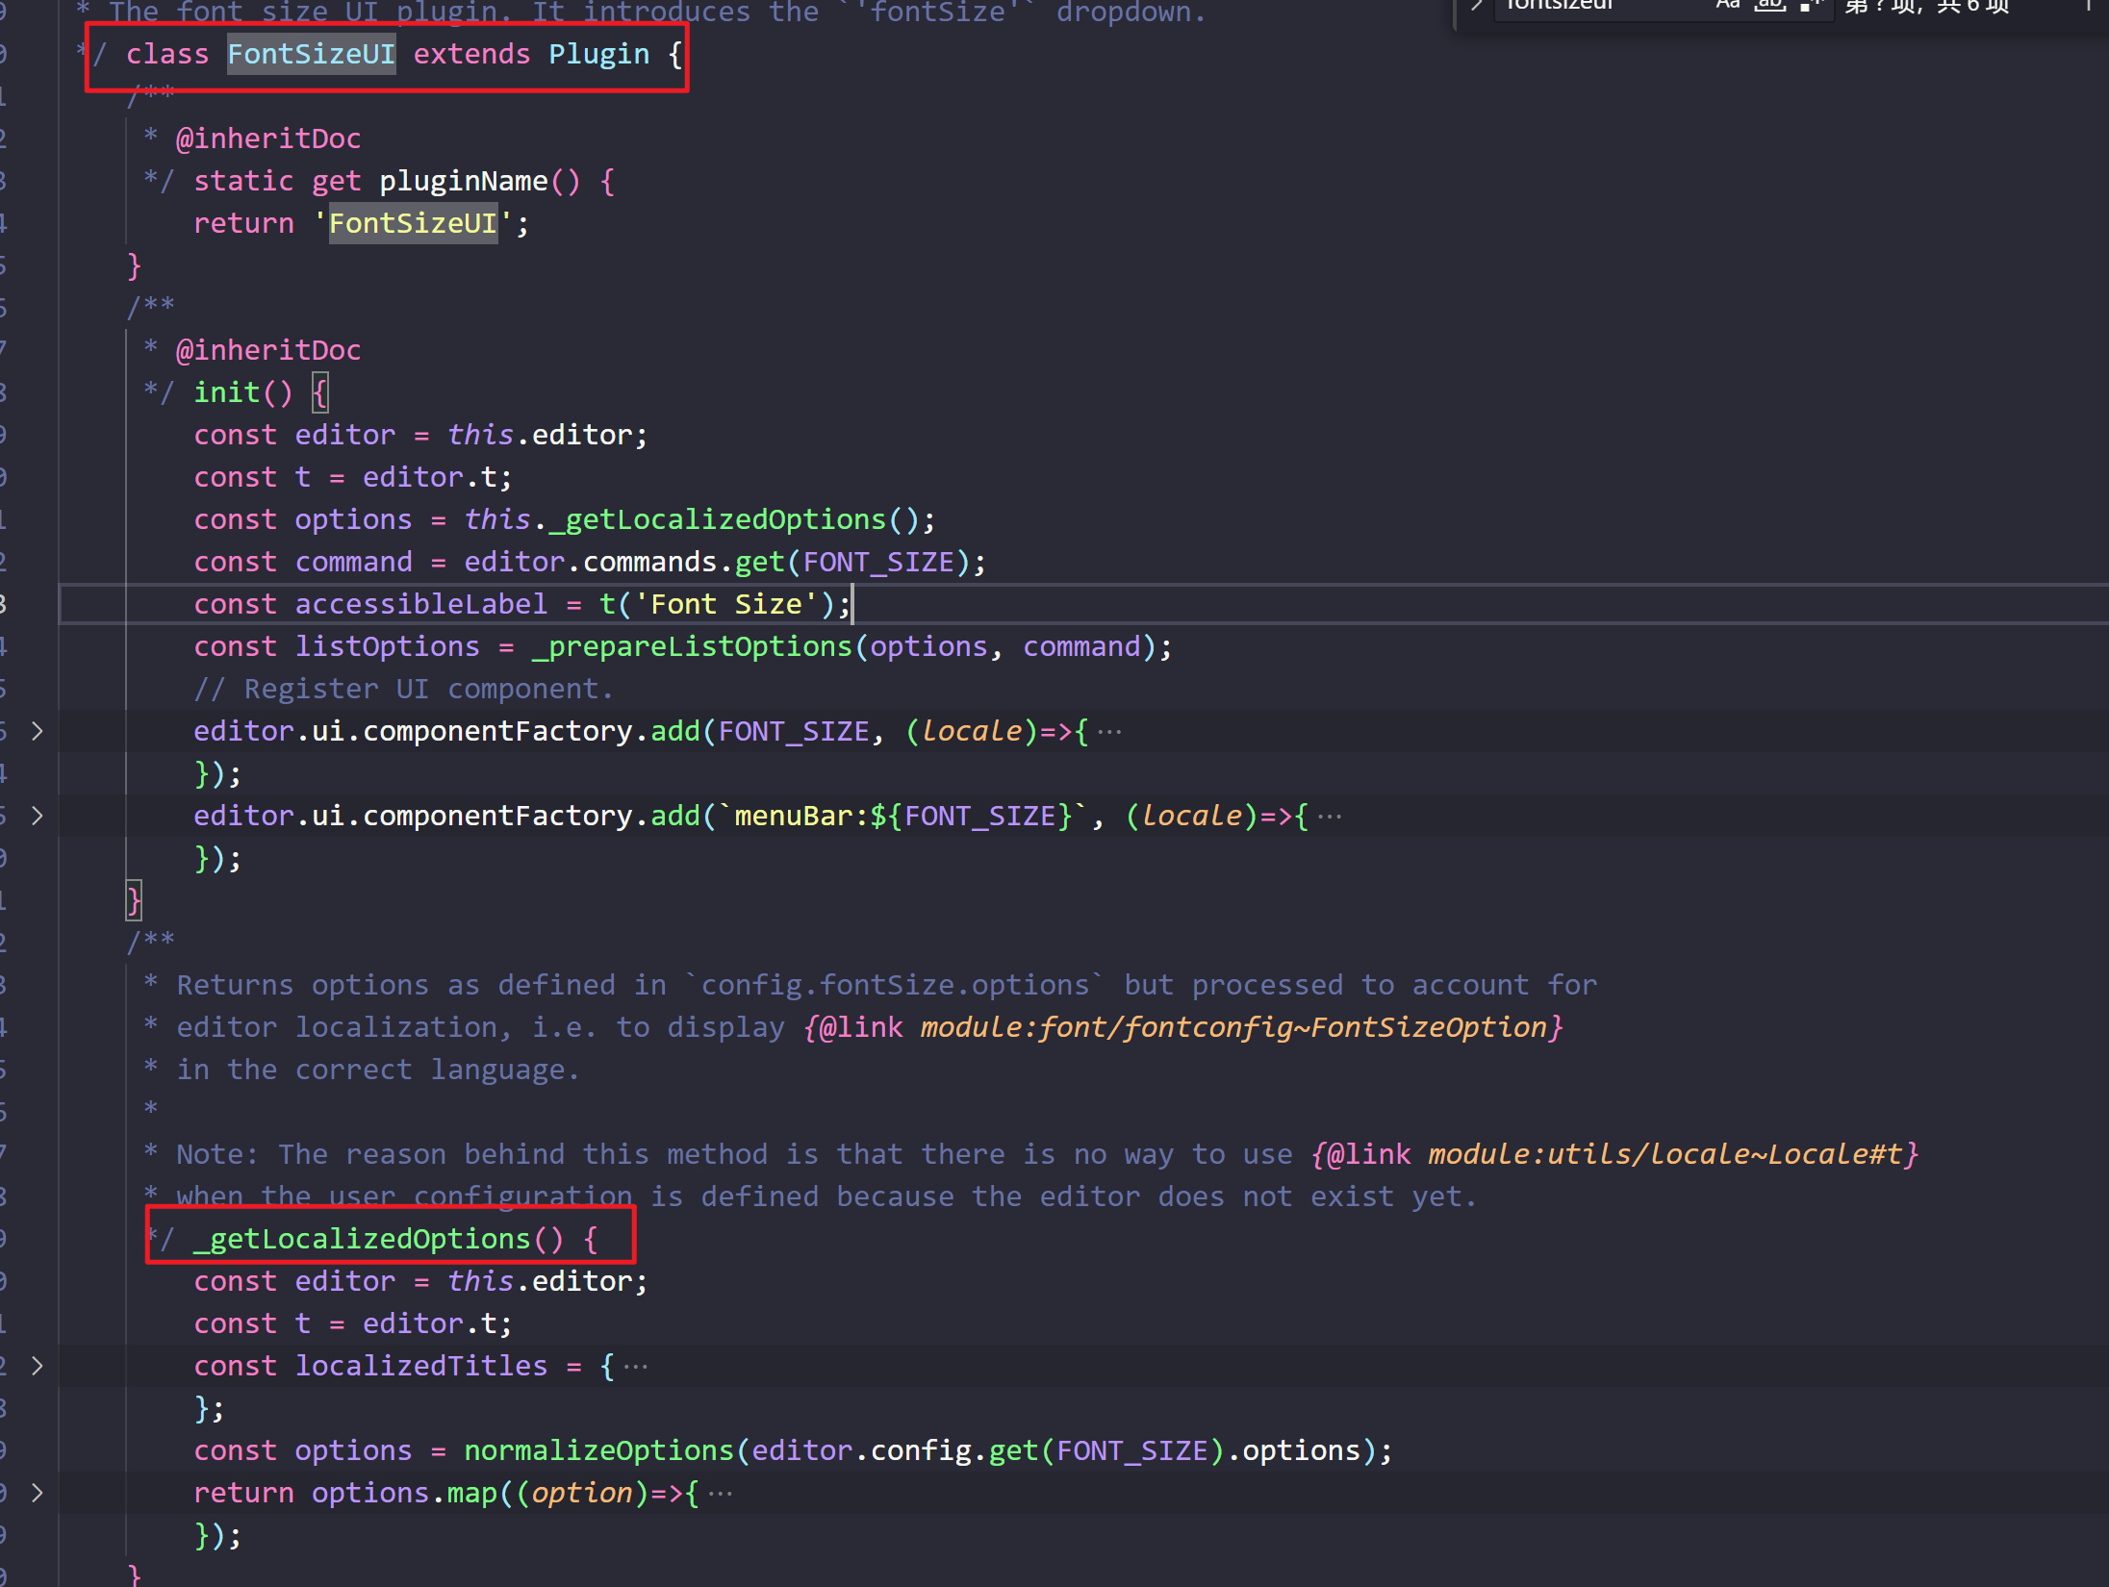Viewport: 2109px width, 1587px height.
Task: Click ellipsis after options.map((option)=>{
Action: [x=720, y=1494]
